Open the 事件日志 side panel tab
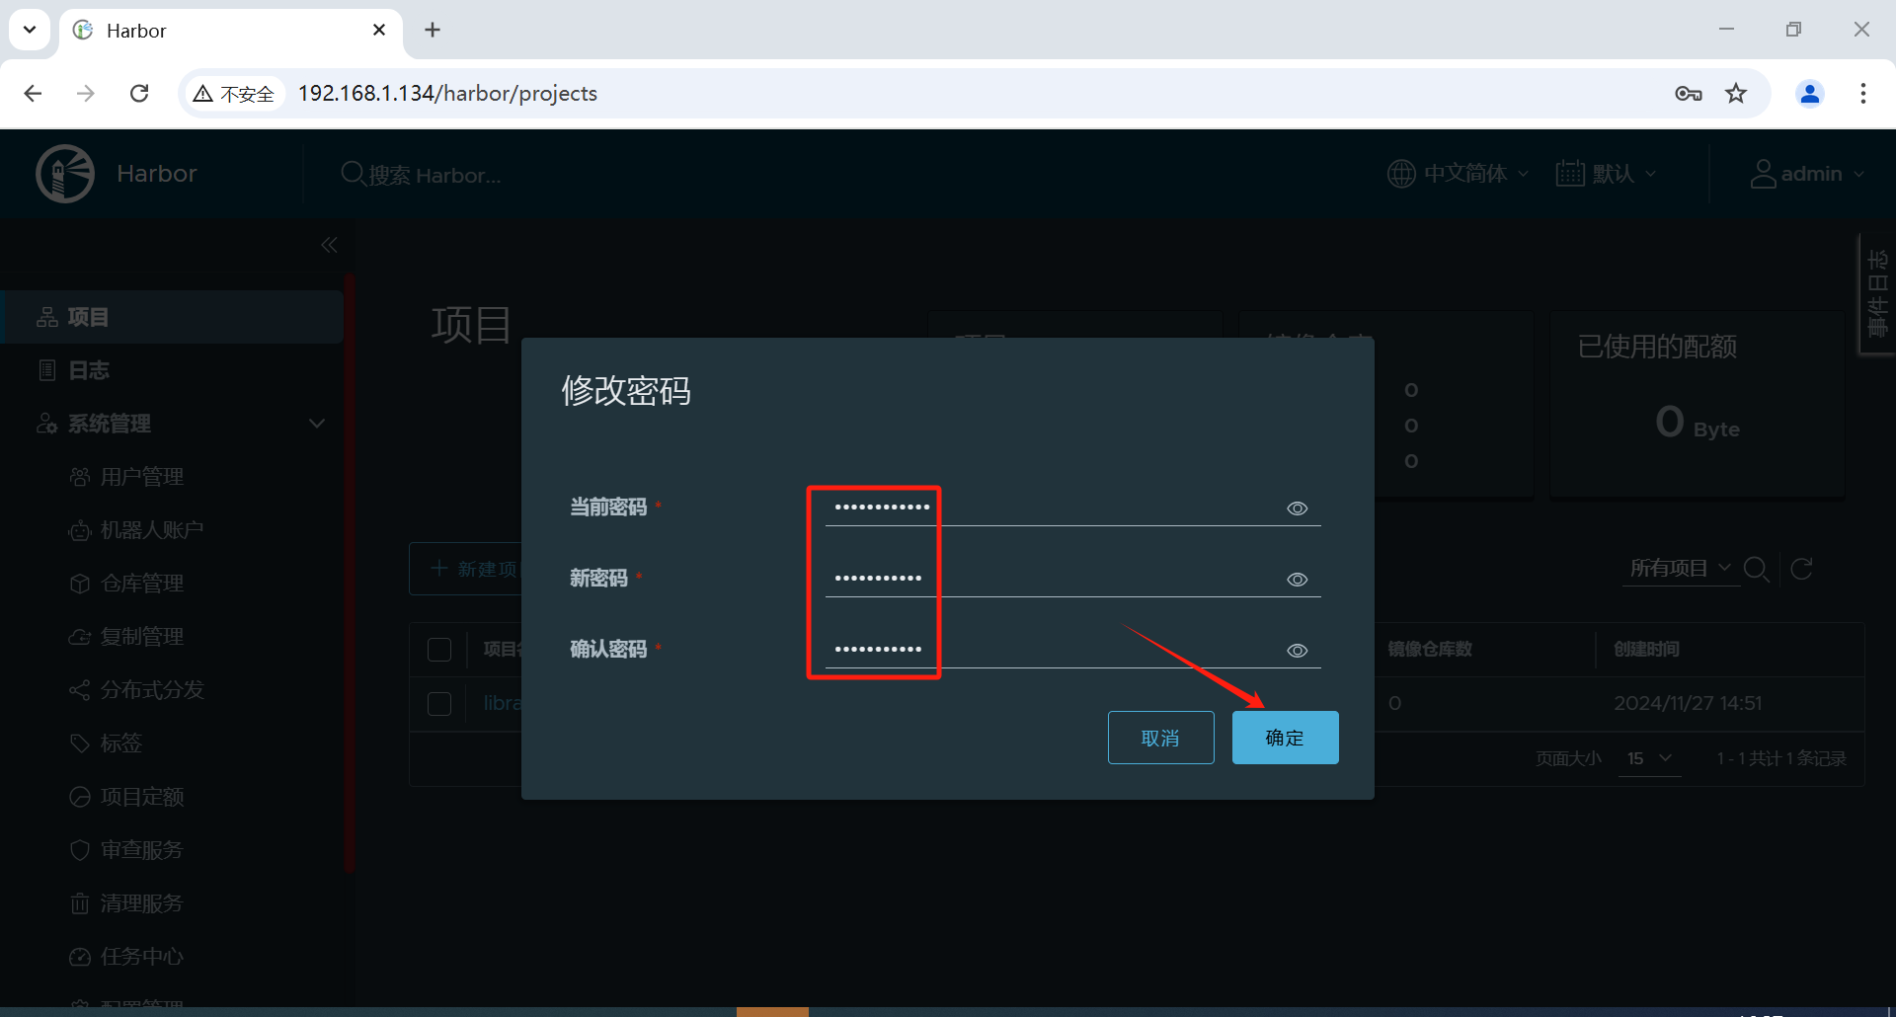This screenshot has width=1896, height=1017. point(1877,294)
